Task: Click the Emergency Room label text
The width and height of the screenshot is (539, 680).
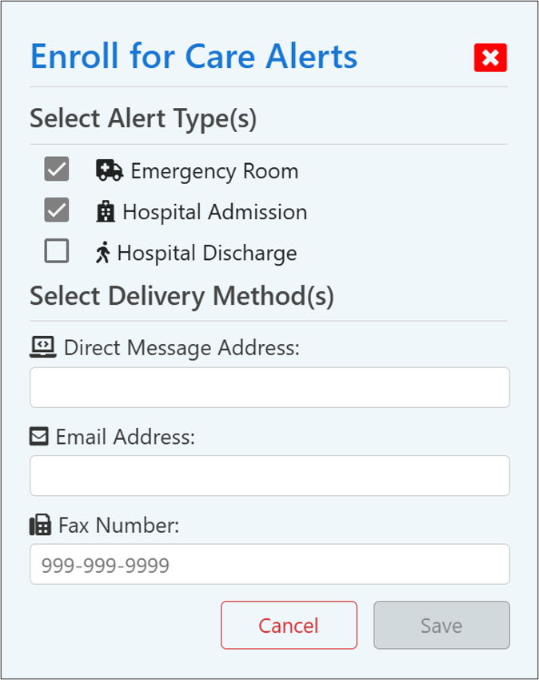Action: [x=214, y=171]
